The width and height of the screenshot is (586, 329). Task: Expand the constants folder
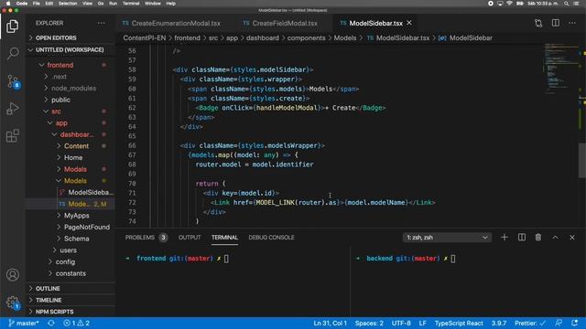(71, 273)
